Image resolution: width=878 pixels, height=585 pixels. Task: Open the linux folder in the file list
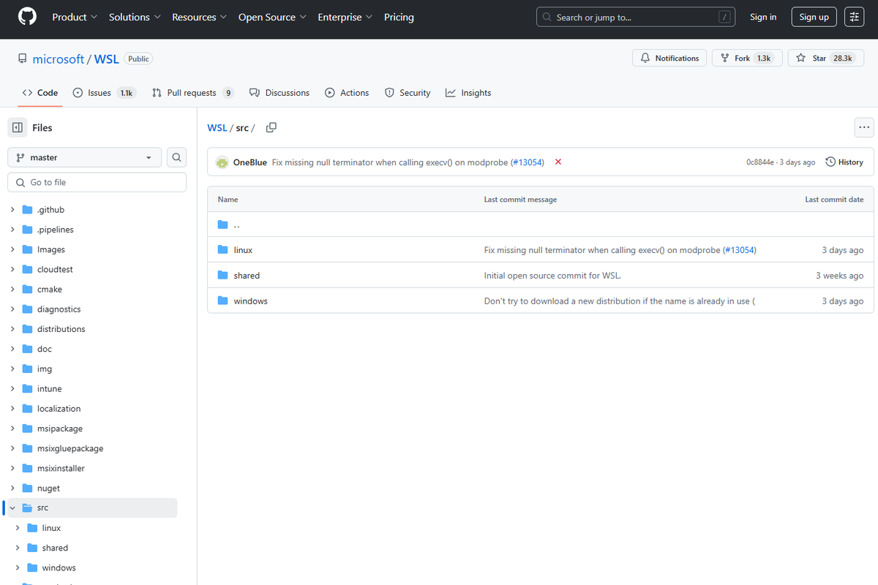click(x=244, y=249)
